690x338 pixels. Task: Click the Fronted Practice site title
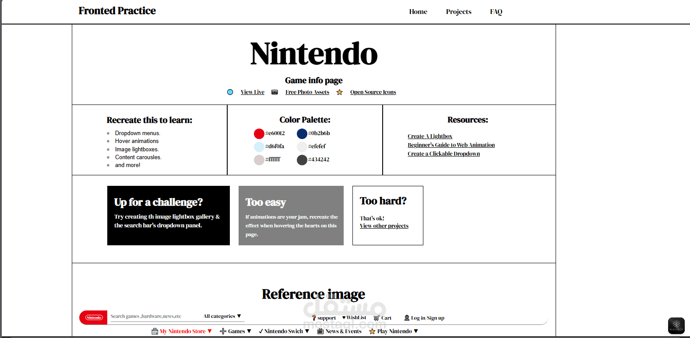coord(117,11)
